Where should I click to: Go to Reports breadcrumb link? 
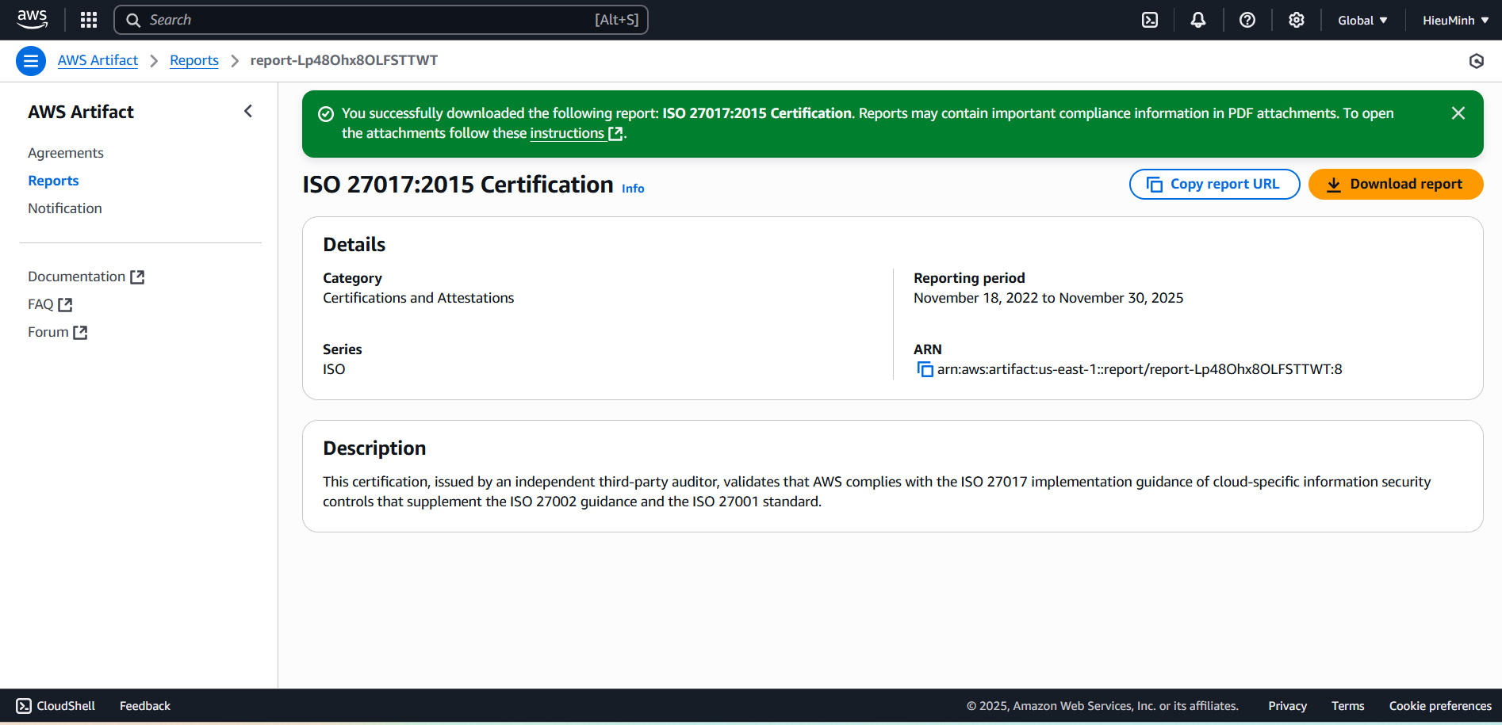[194, 60]
